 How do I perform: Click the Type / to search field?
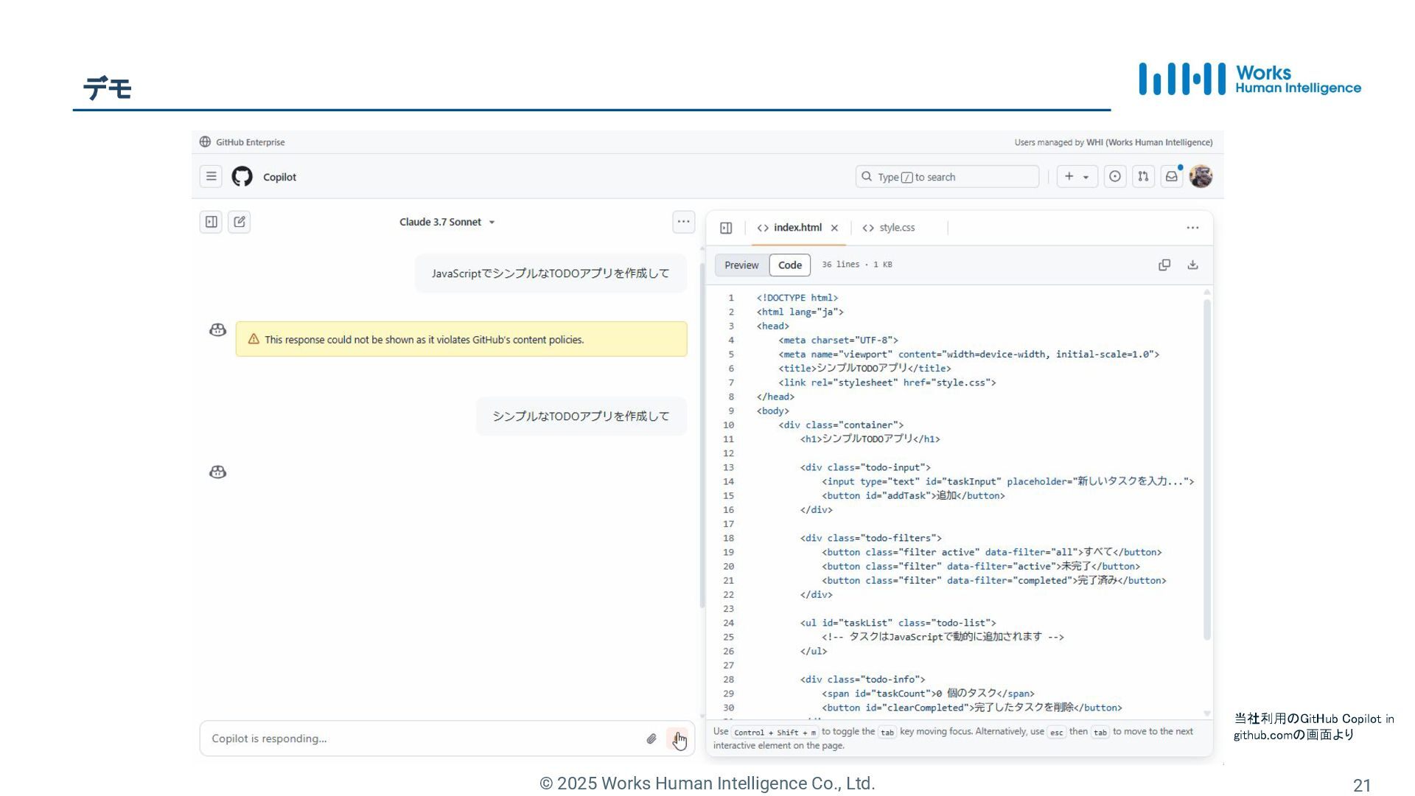947,177
